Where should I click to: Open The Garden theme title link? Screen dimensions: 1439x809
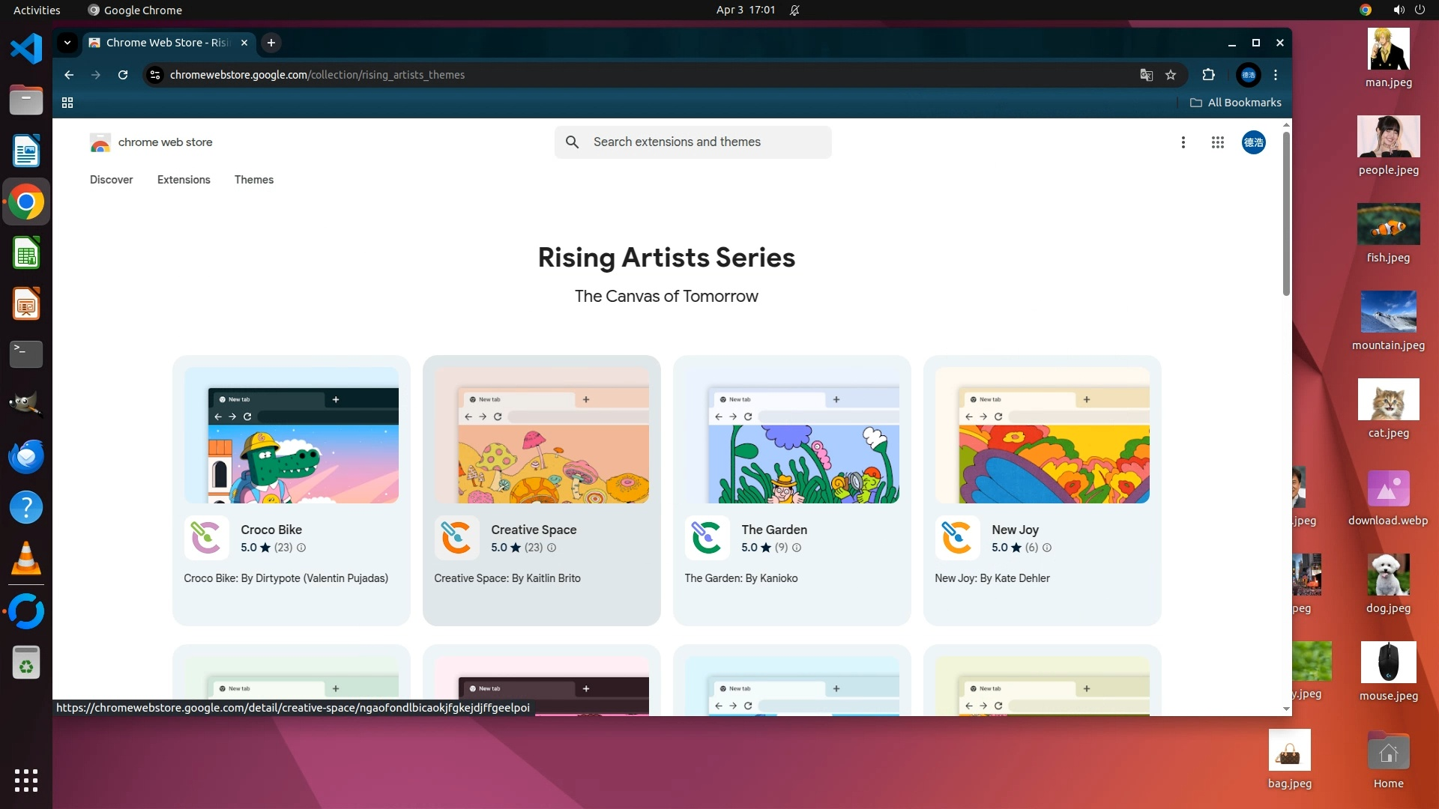[773, 530]
